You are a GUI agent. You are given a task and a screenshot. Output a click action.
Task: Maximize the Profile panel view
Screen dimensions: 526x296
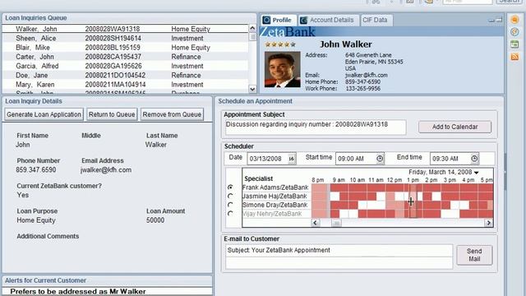499,20
